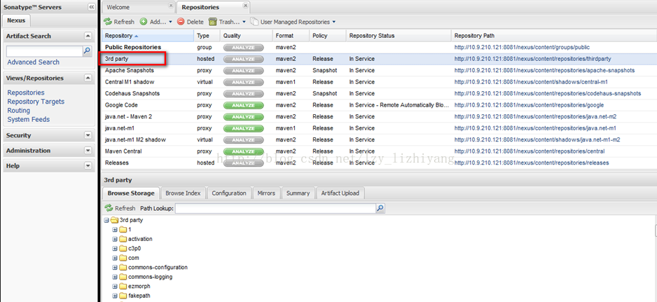
Task: Open the Advanced Search link
Action: pyautogui.click(x=33, y=62)
